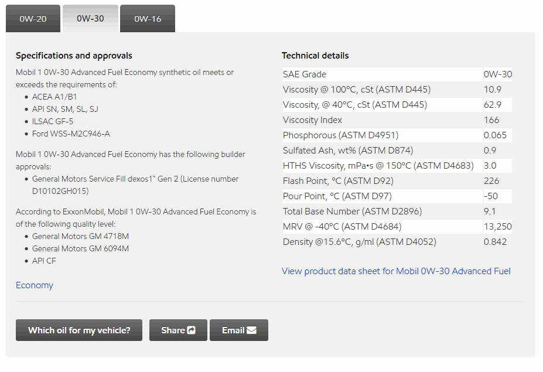Click MRV @ -40°C row label

342,227
